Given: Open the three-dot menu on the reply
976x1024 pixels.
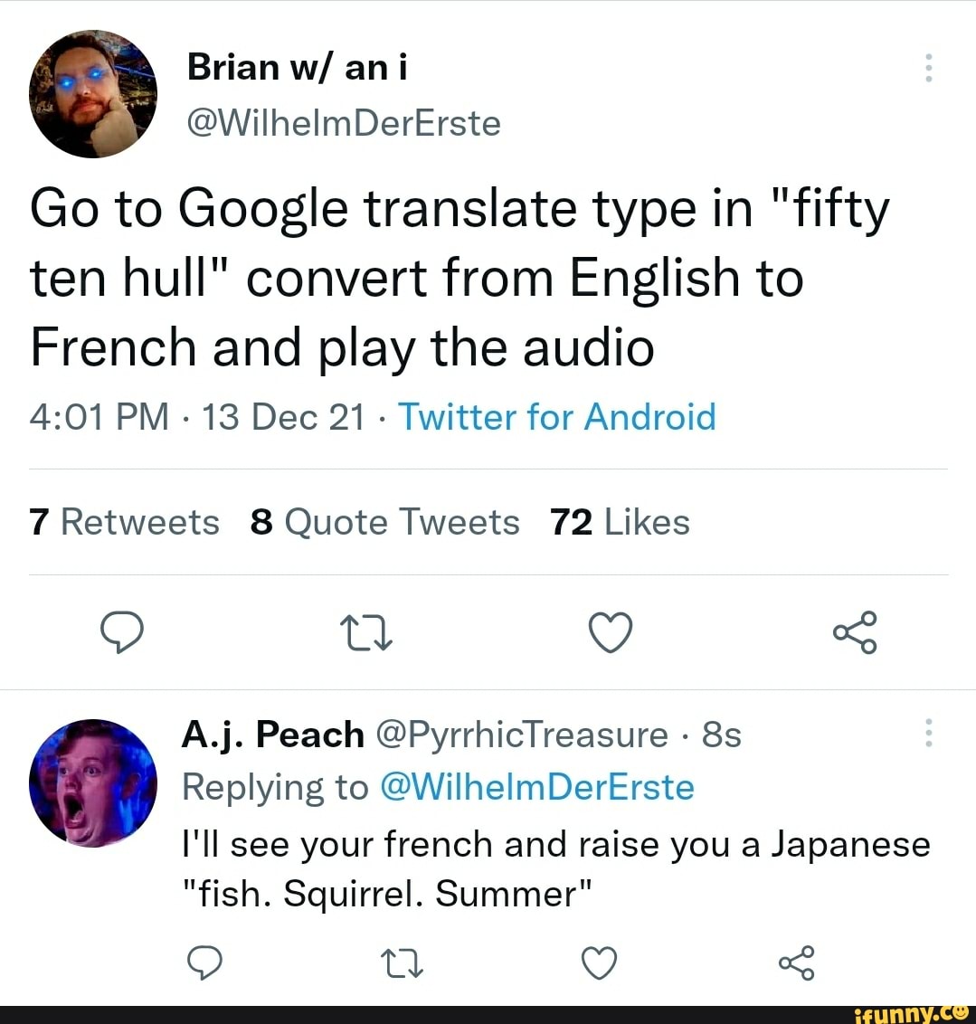Looking at the screenshot, I should [x=928, y=735].
